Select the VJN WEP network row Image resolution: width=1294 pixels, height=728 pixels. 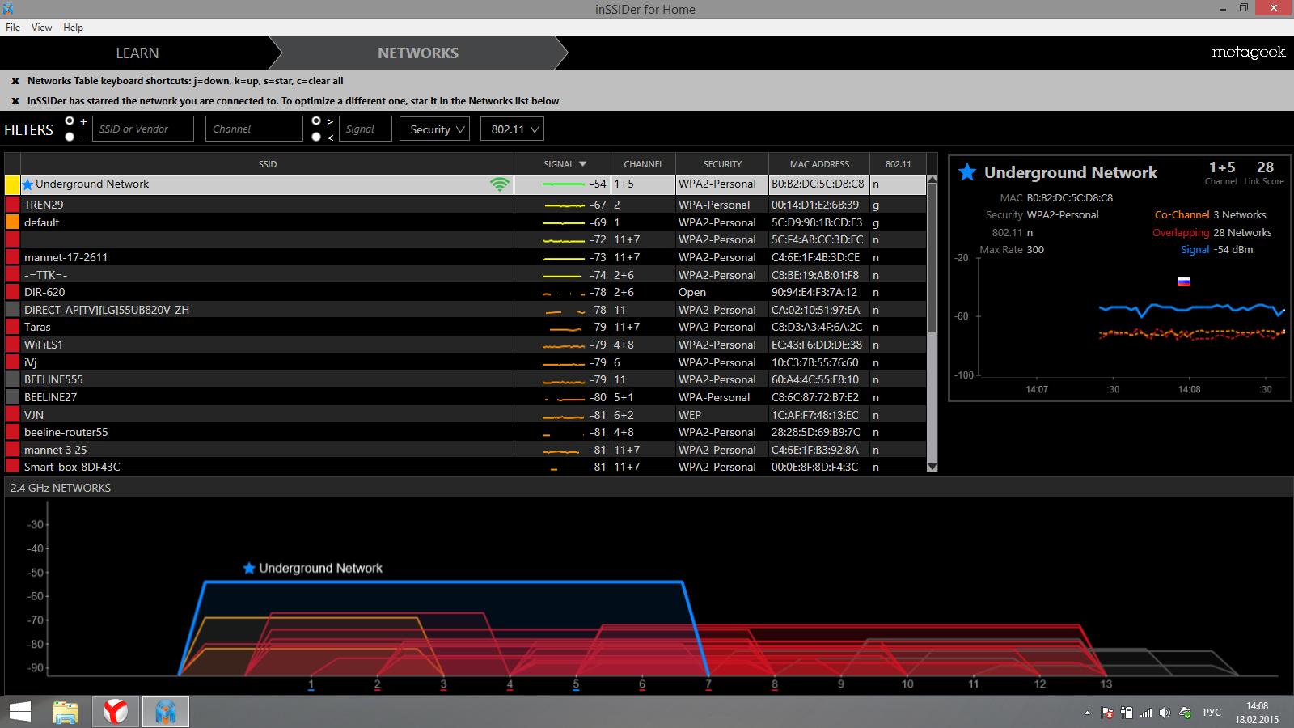(x=466, y=415)
